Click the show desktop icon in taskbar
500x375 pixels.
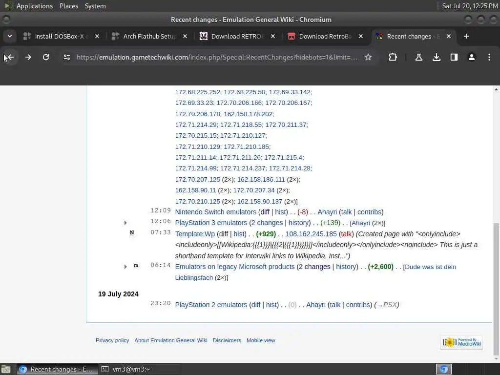[6, 369]
